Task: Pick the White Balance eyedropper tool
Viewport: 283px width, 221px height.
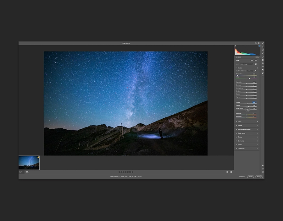Action: coord(255,71)
